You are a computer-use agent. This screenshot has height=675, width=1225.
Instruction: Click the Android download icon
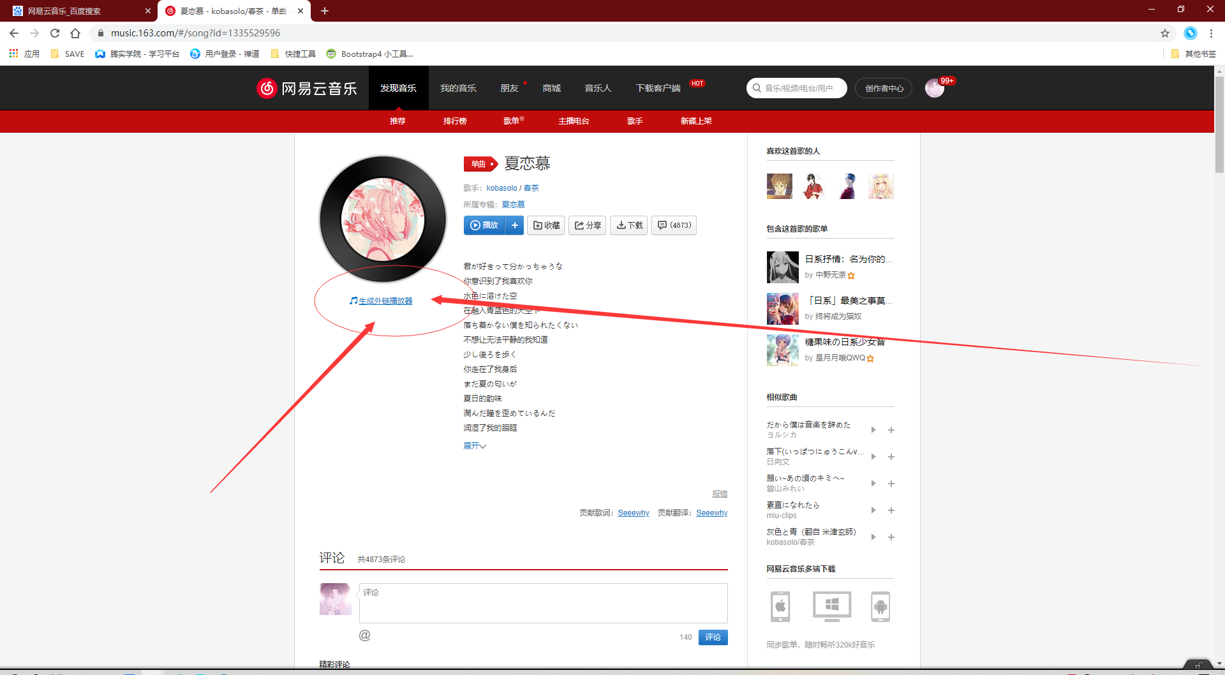pos(880,606)
